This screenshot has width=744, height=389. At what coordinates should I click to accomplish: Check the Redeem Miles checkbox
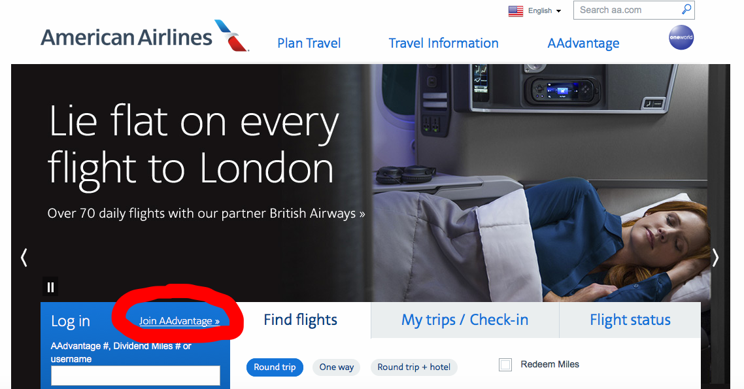pyautogui.click(x=505, y=365)
